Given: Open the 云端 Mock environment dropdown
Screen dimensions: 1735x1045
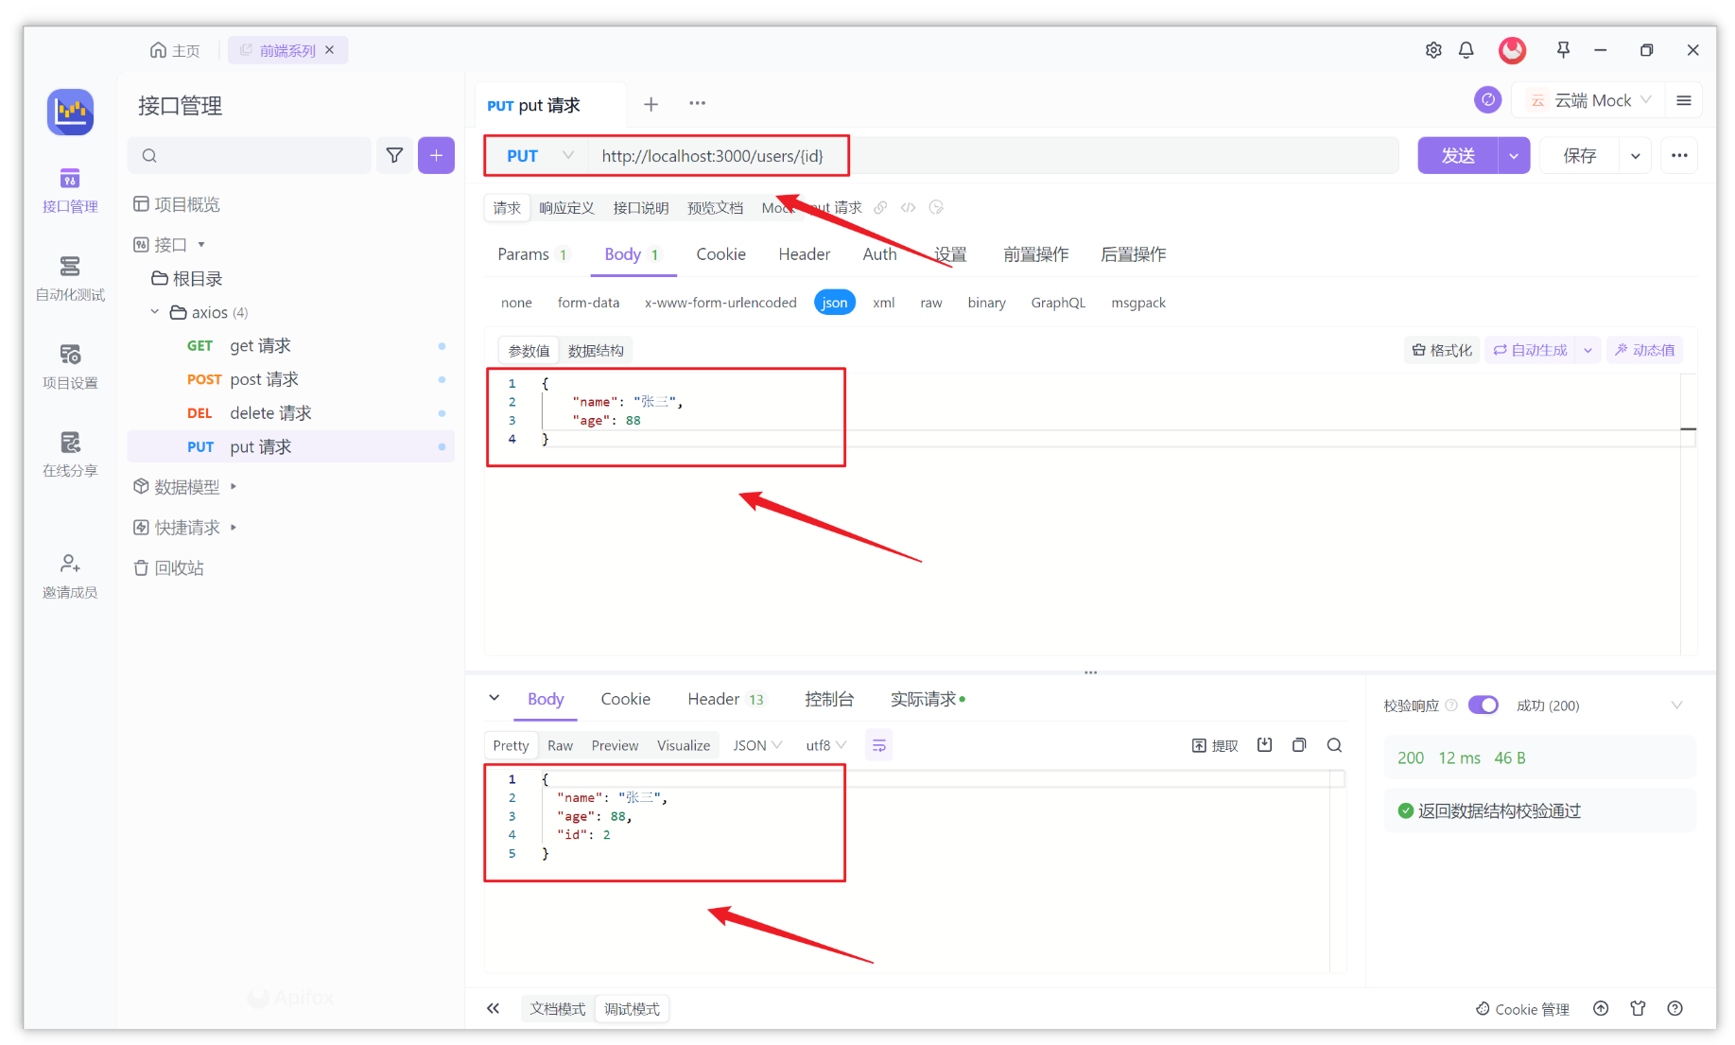Looking at the screenshot, I should click(1592, 100).
